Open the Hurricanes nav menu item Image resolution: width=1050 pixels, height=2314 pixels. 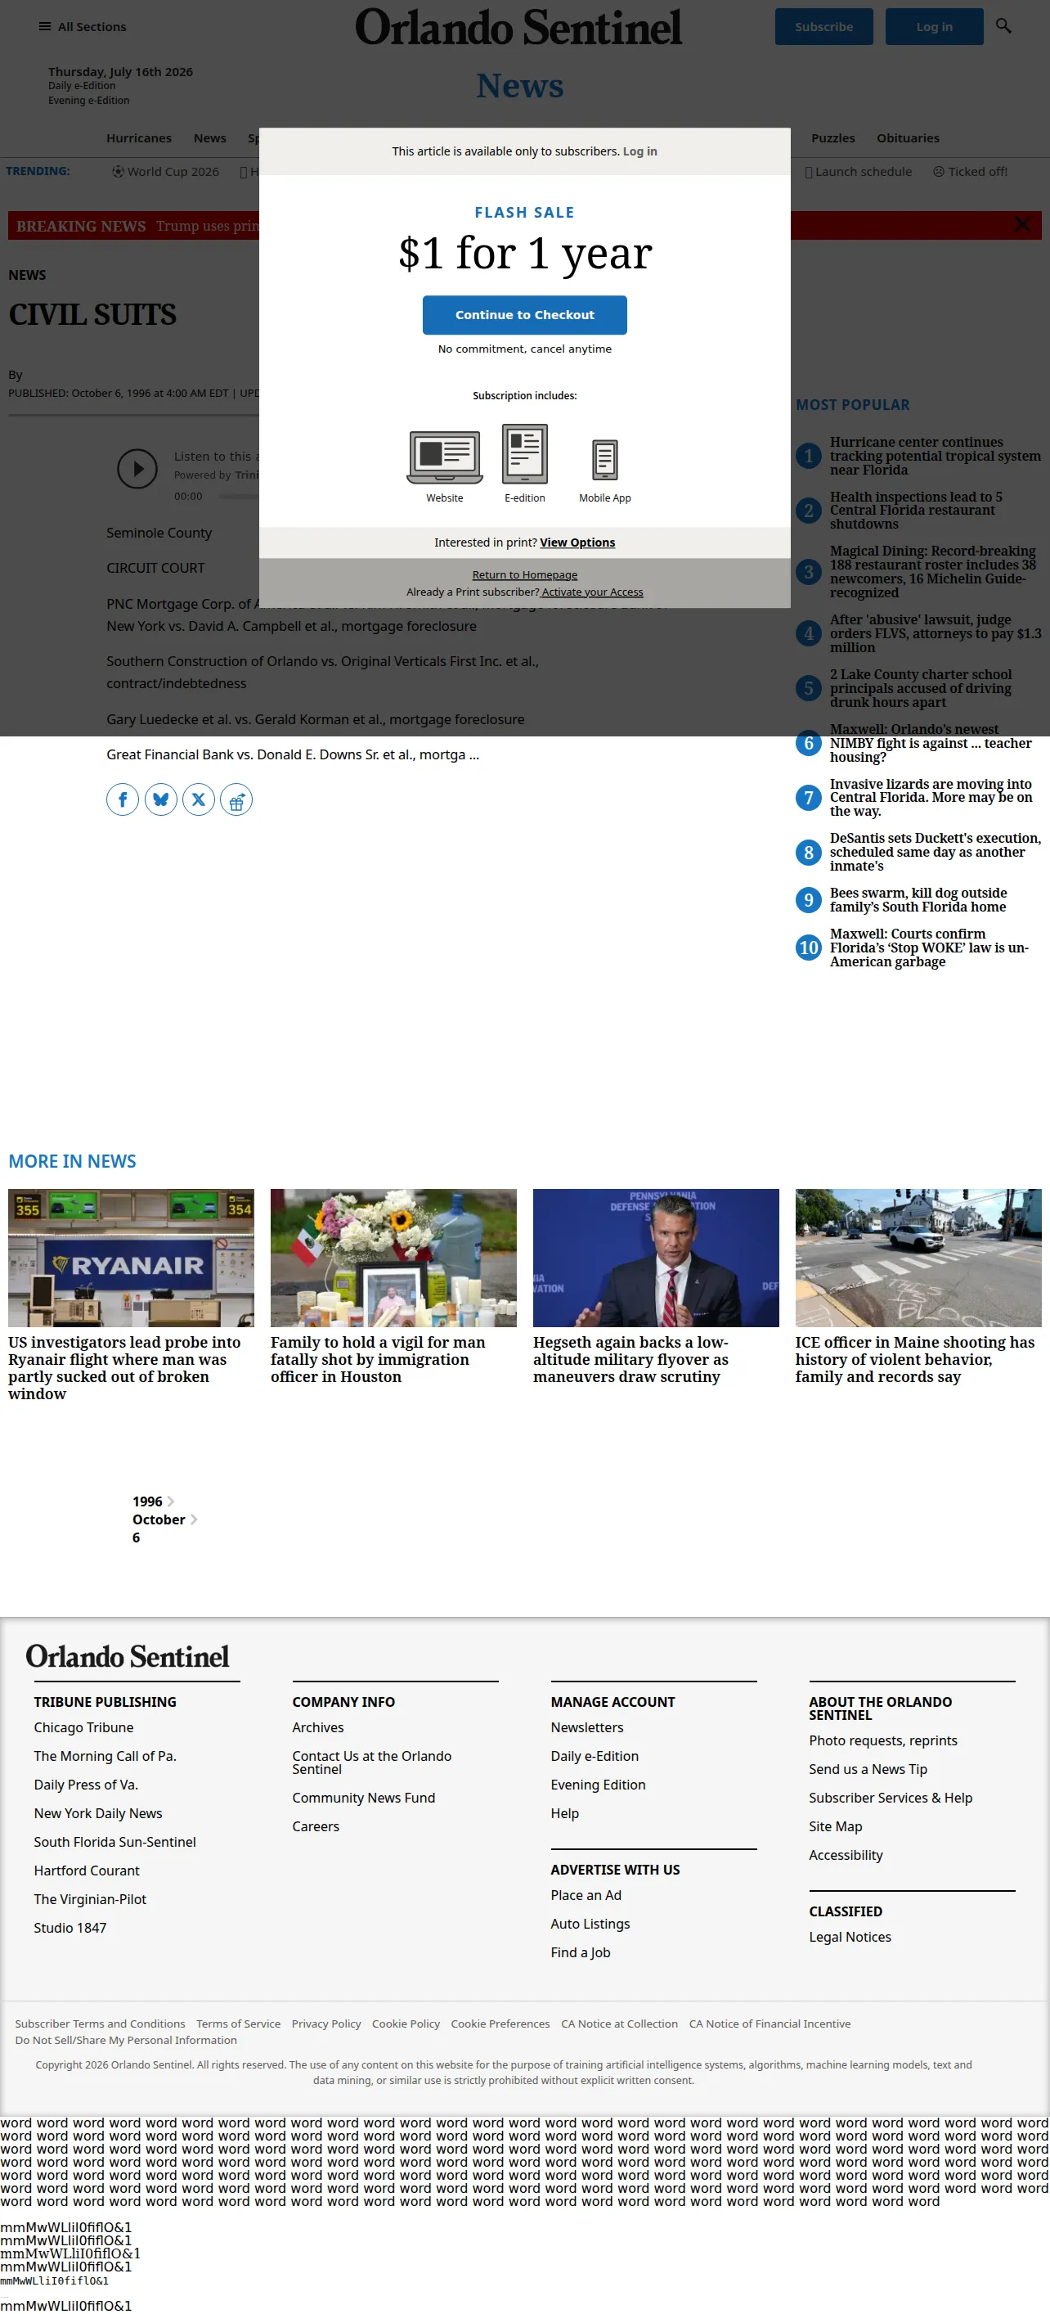(139, 138)
